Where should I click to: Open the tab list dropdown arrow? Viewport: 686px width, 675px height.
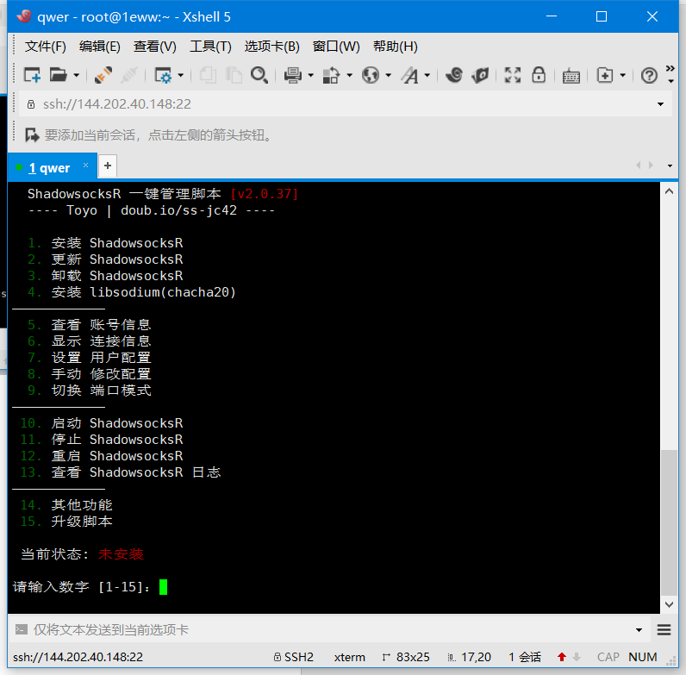click(670, 166)
